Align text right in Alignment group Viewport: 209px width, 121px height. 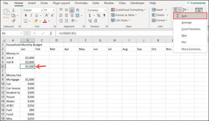[72, 15]
